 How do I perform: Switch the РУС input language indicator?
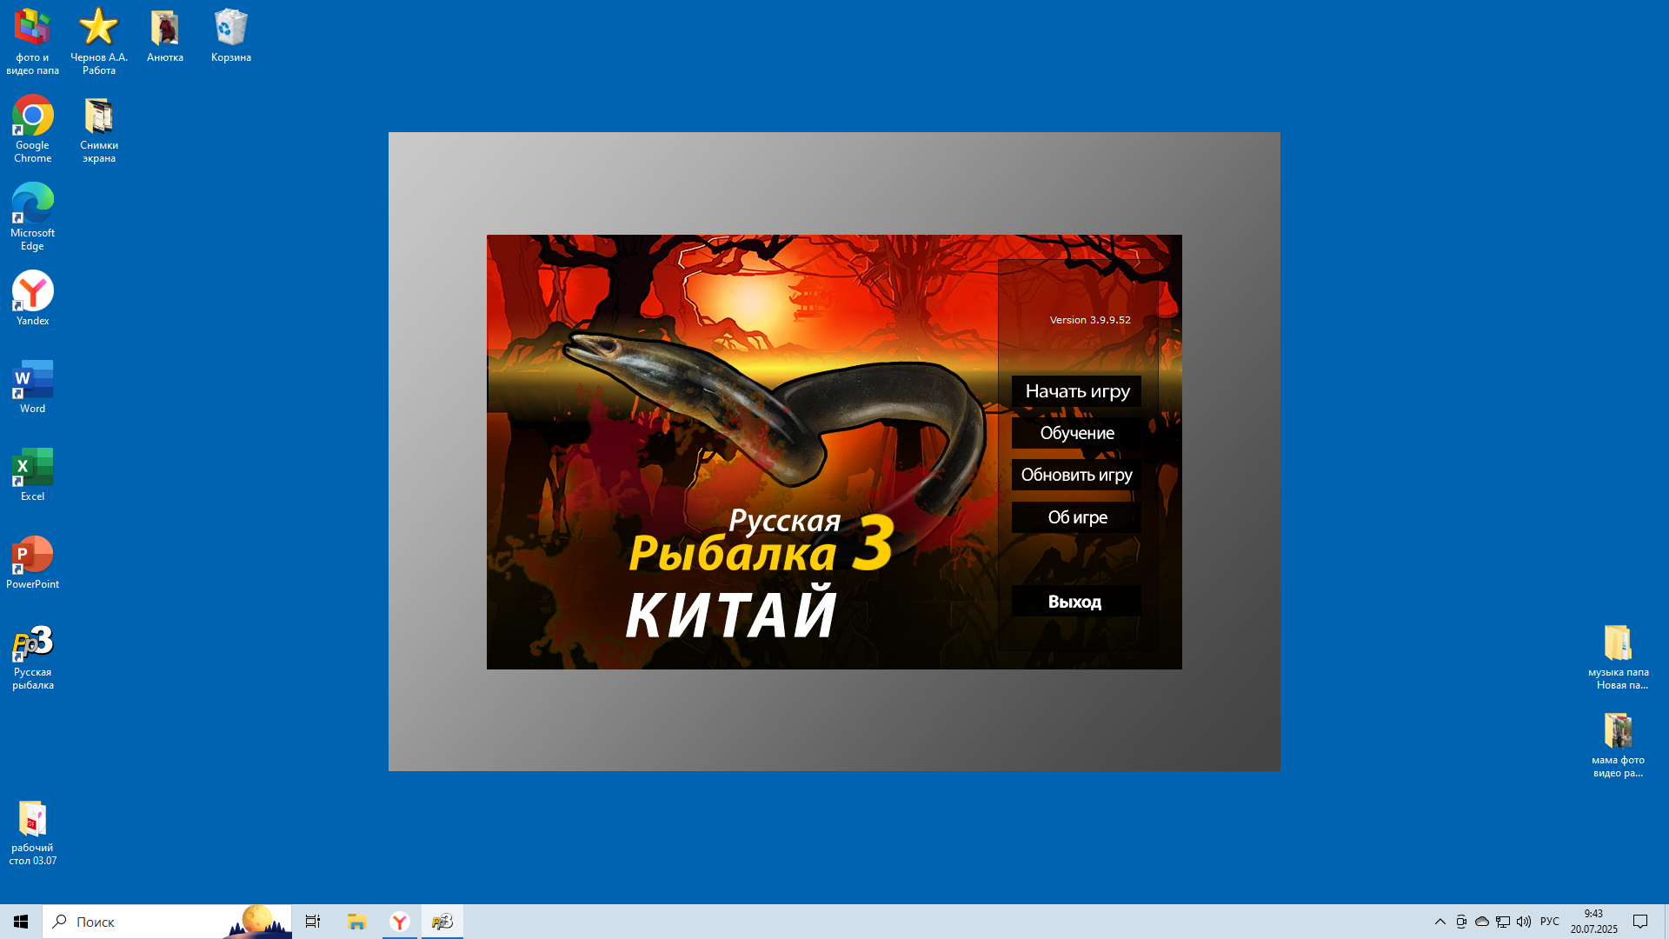click(1549, 922)
